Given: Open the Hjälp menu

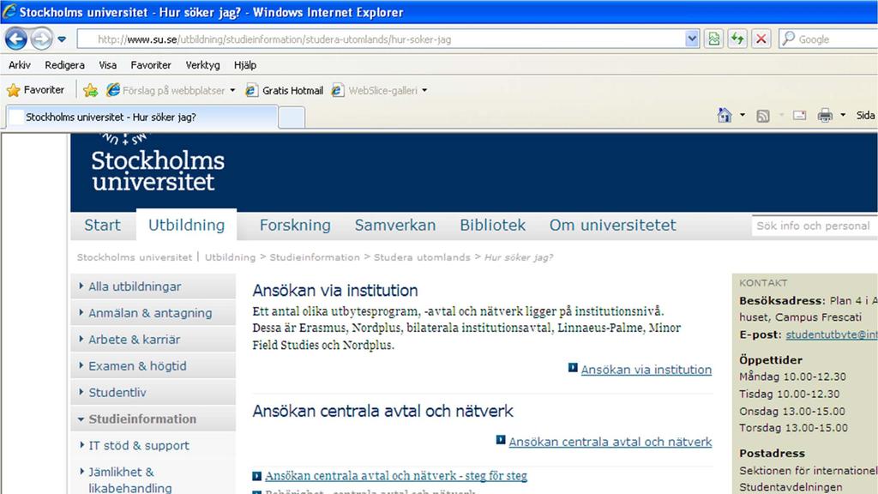Looking at the screenshot, I should (245, 65).
